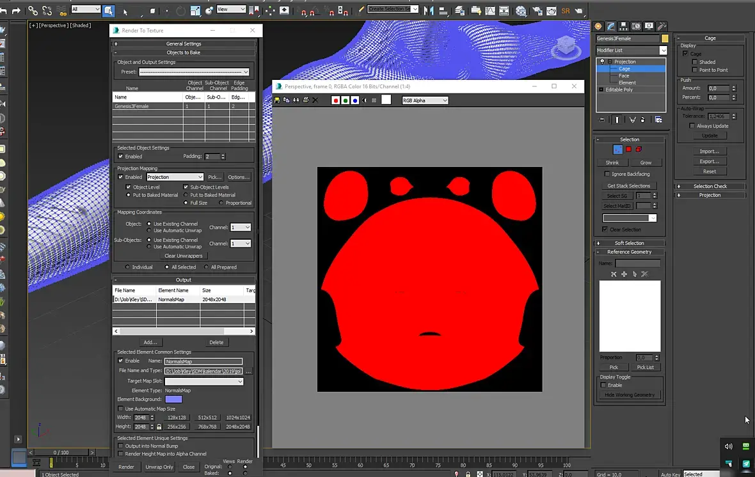Select Face sub-object level red square
755x477 pixels.
point(628,149)
